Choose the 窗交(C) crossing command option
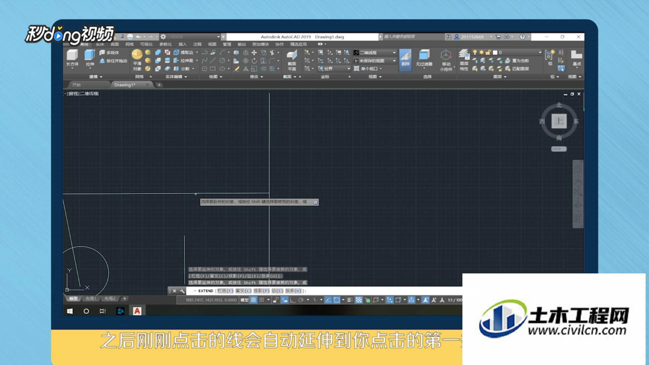 tap(243, 291)
